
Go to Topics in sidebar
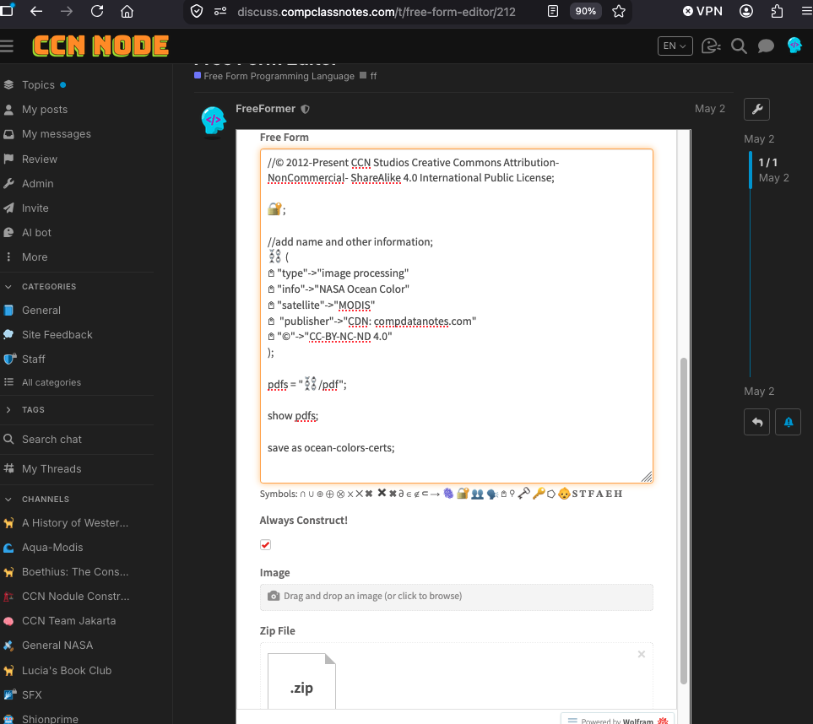(x=38, y=85)
